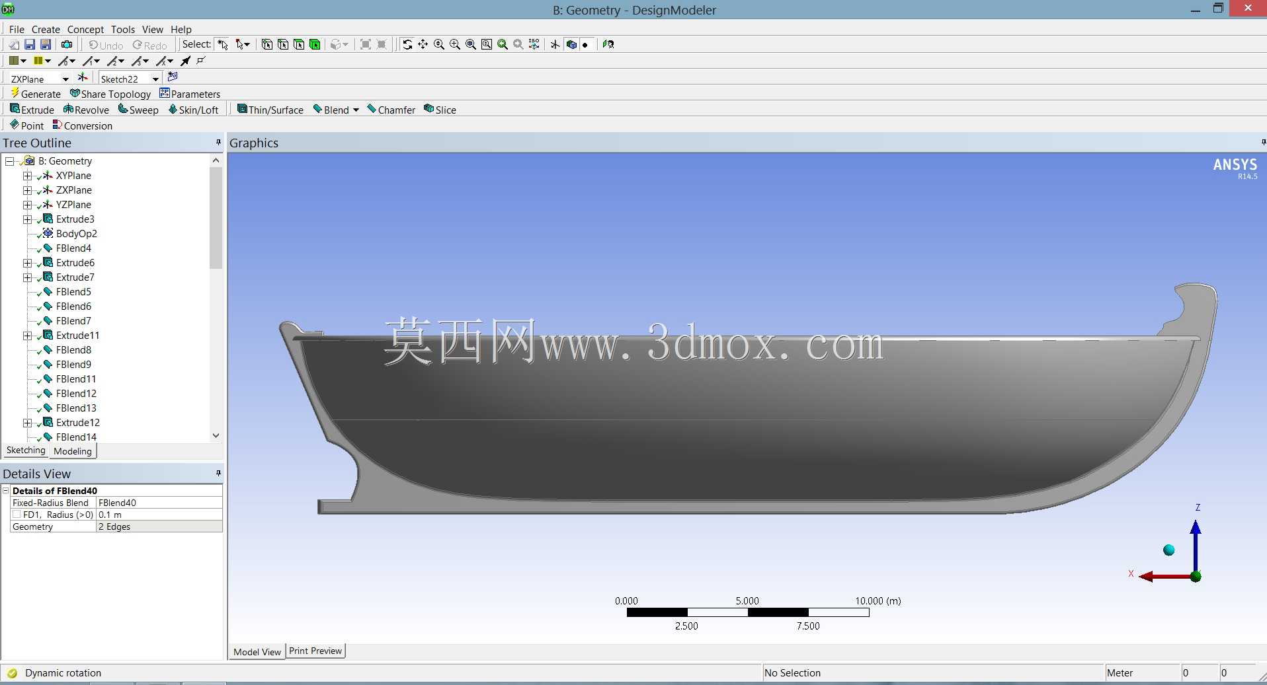Expand the Extrude11 tree node
1267x685 pixels.
point(27,336)
